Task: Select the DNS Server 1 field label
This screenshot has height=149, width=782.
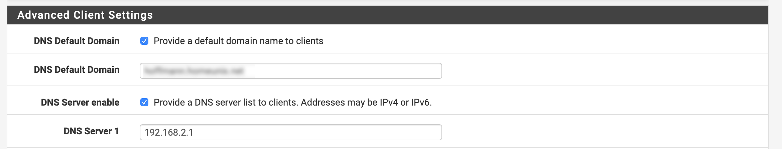Action: (91, 131)
